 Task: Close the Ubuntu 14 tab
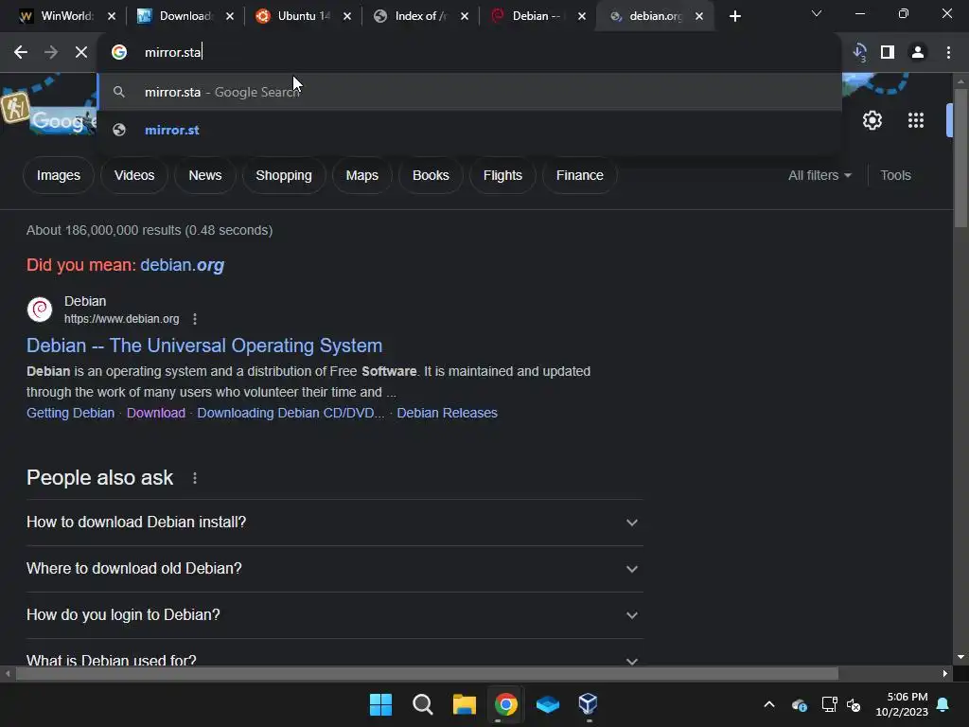(x=347, y=16)
